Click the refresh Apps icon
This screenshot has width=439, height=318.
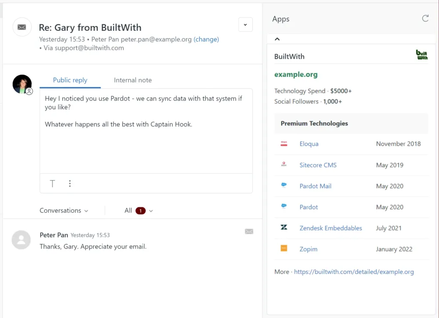click(x=425, y=18)
